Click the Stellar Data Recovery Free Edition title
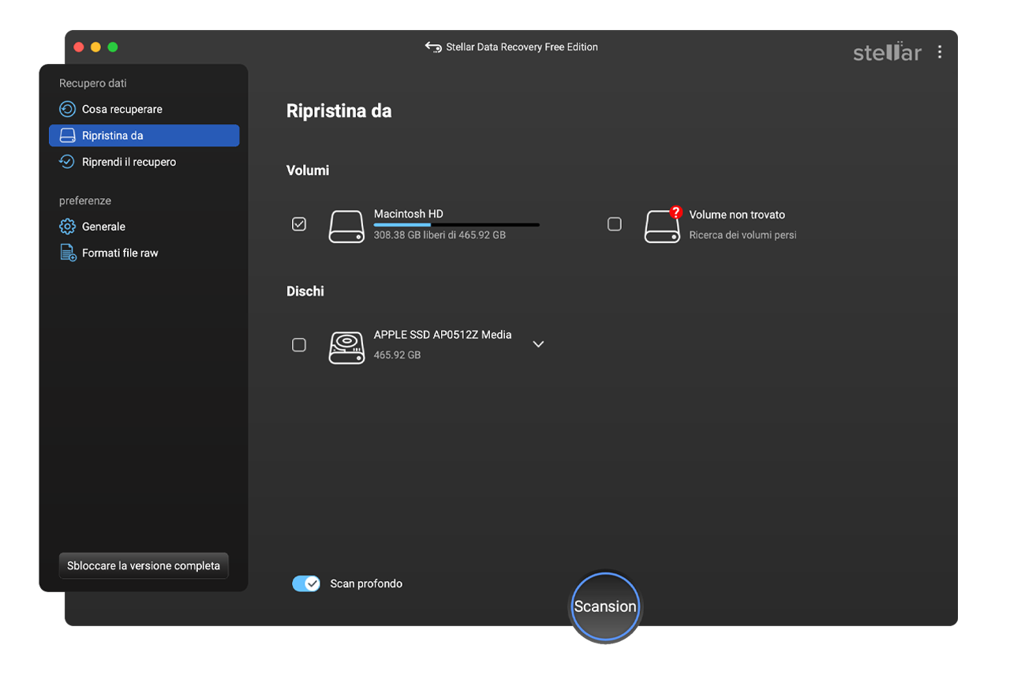This screenshot has height=679, width=1010. coord(522,47)
